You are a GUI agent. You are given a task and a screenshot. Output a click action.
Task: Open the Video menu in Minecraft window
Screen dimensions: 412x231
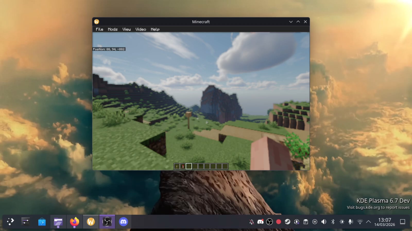[141, 29]
